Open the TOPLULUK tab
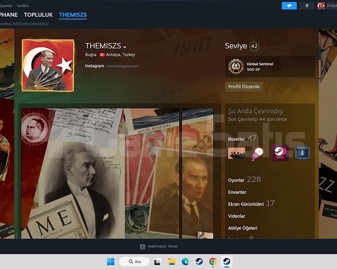 39,15
